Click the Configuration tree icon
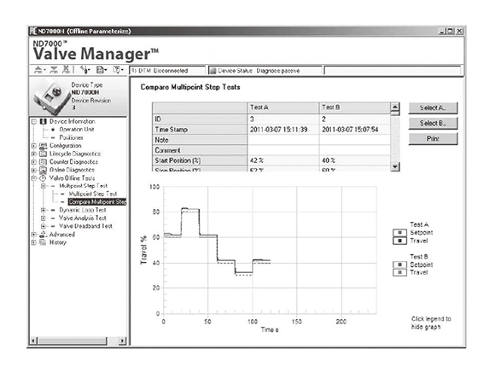The width and height of the screenshot is (495, 378). tap(43, 146)
